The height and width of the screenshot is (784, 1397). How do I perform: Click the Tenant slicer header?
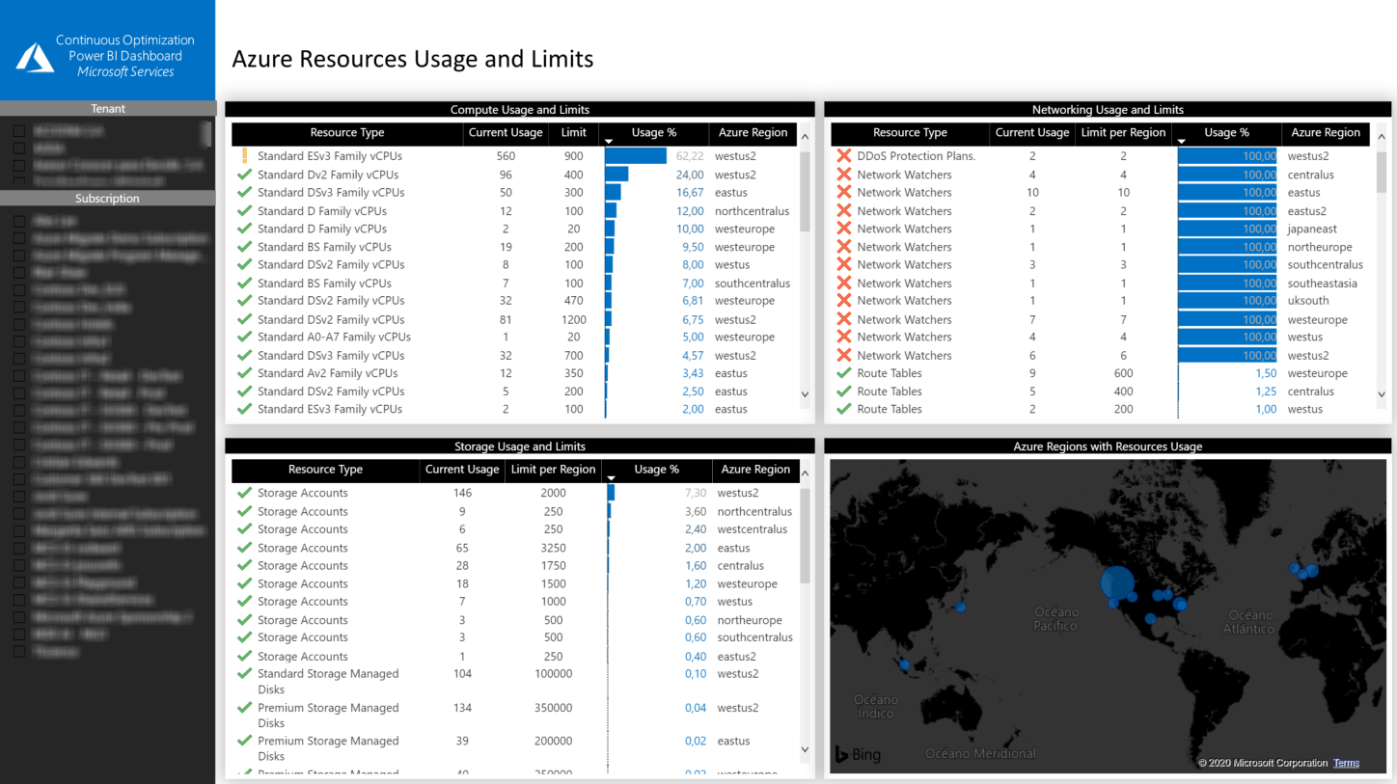coord(108,109)
